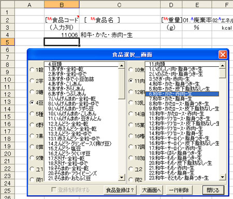
Task: Click the 一行削除 delete row button
Action: 179,190
